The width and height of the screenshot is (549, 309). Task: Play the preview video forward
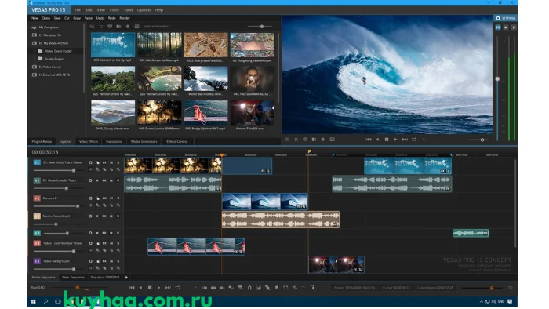click(395, 140)
